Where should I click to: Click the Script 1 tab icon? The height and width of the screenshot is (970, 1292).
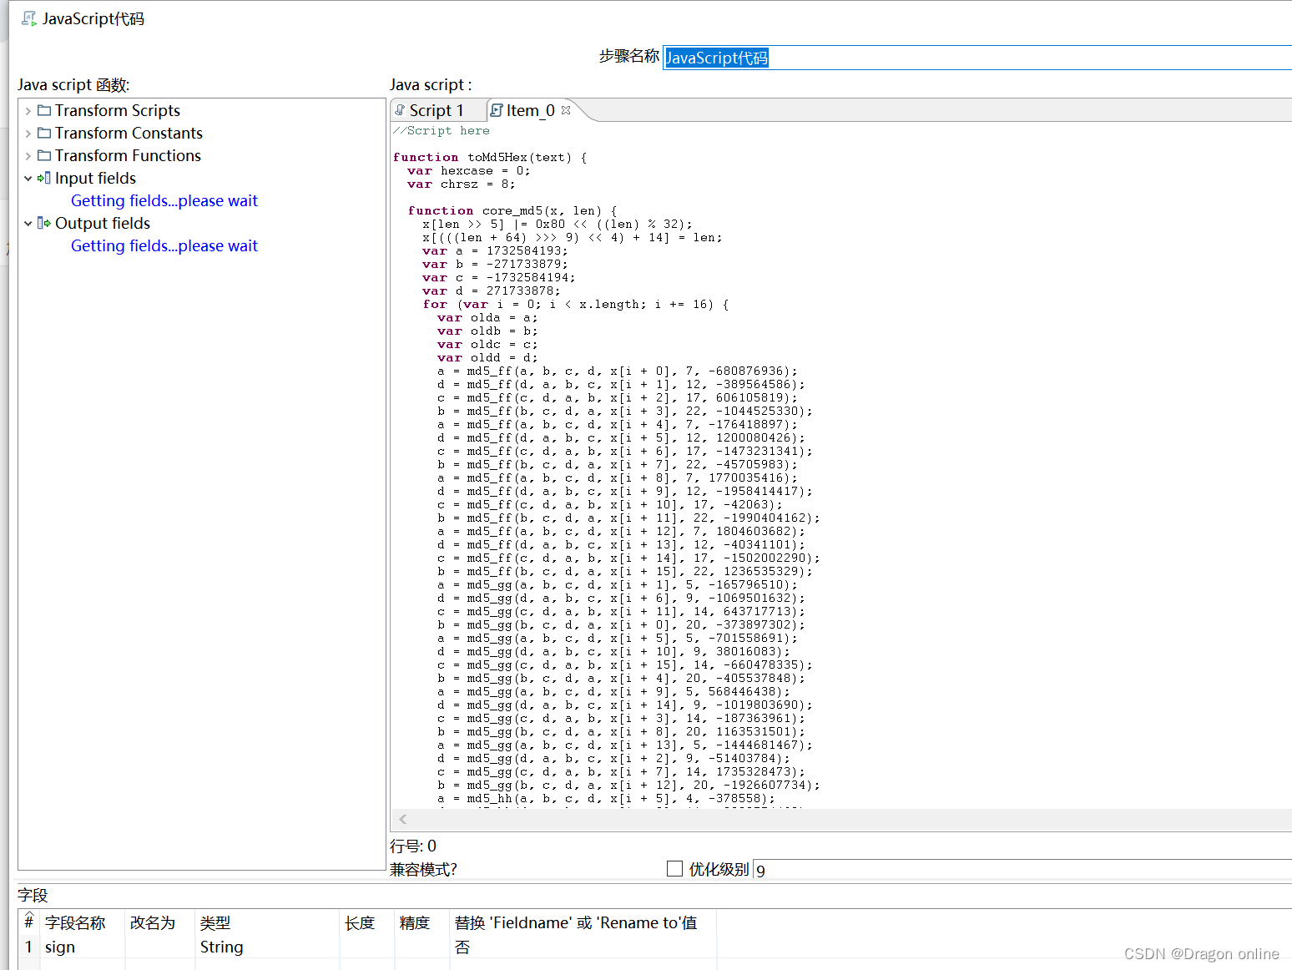coord(400,110)
